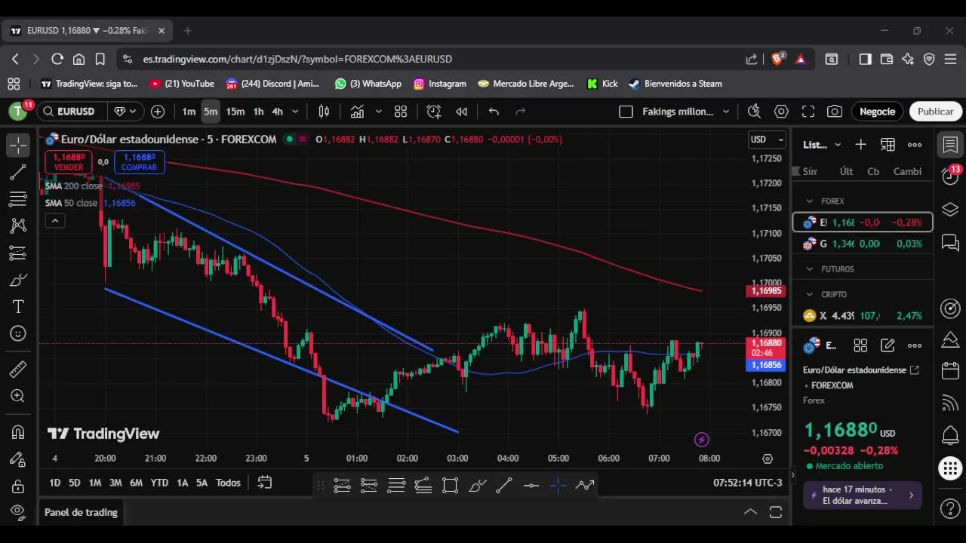Add symbol to watchlist with plus
The image size is (966, 543).
pyautogui.click(x=861, y=145)
